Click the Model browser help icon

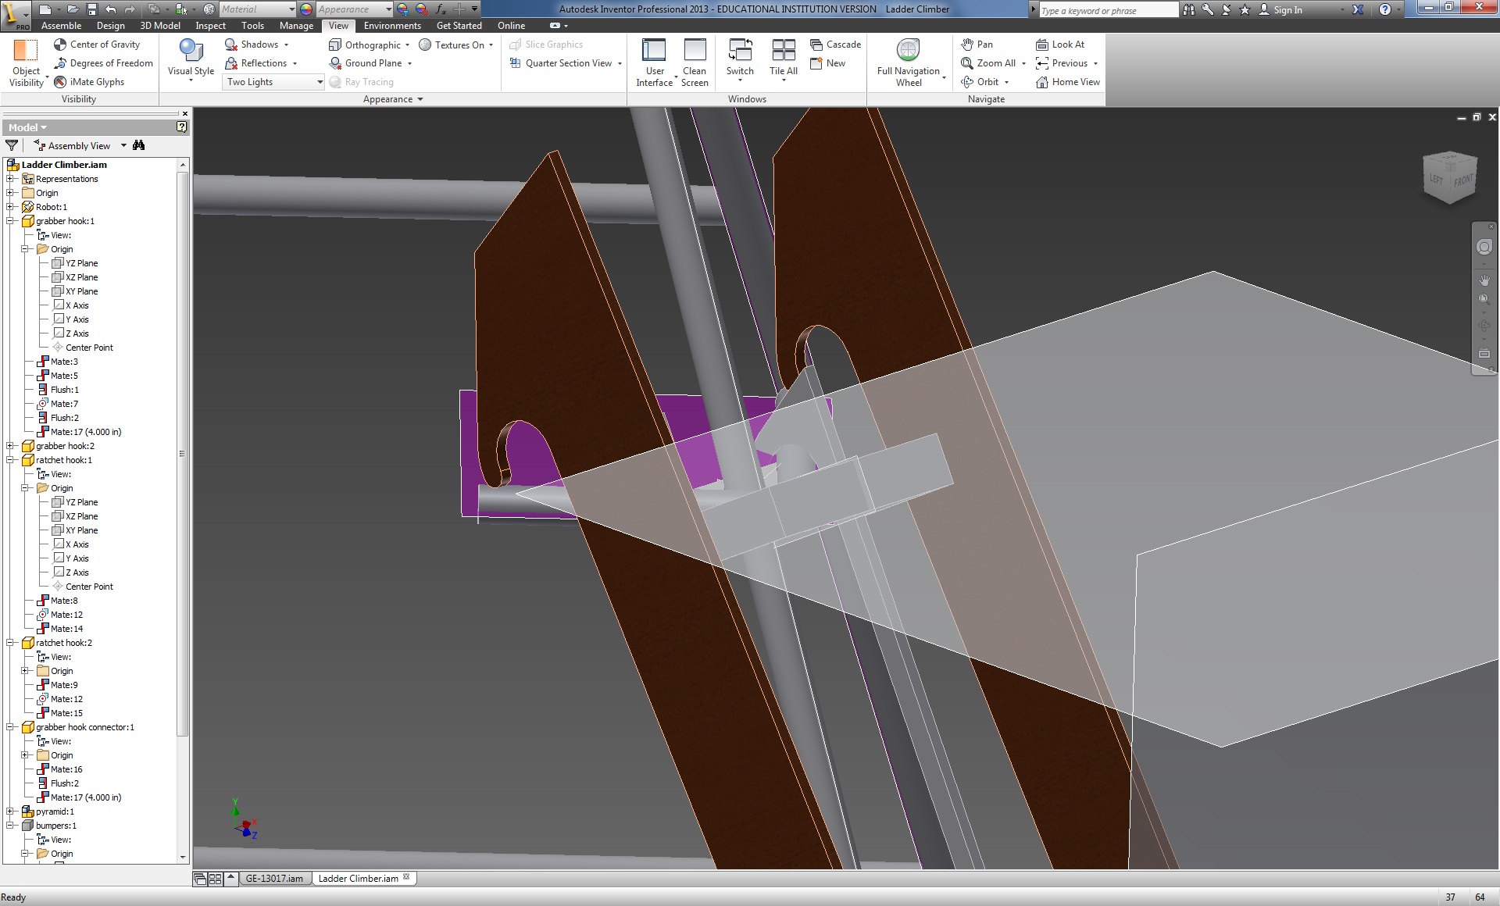pyautogui.click(x=182, y=127)
